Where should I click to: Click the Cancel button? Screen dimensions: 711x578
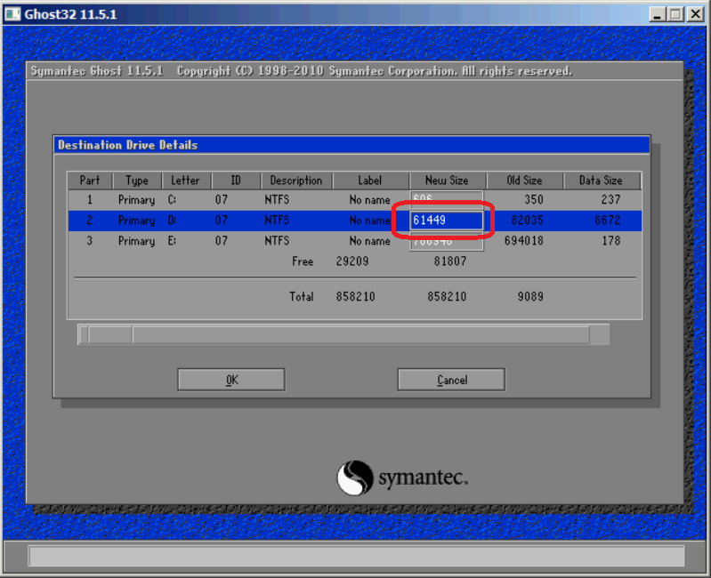[x=451, y=380]
